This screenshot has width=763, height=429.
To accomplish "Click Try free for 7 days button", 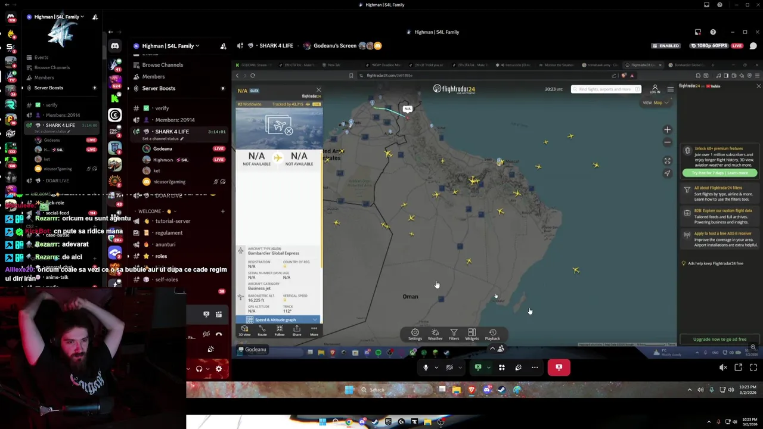I will (720, 173).
